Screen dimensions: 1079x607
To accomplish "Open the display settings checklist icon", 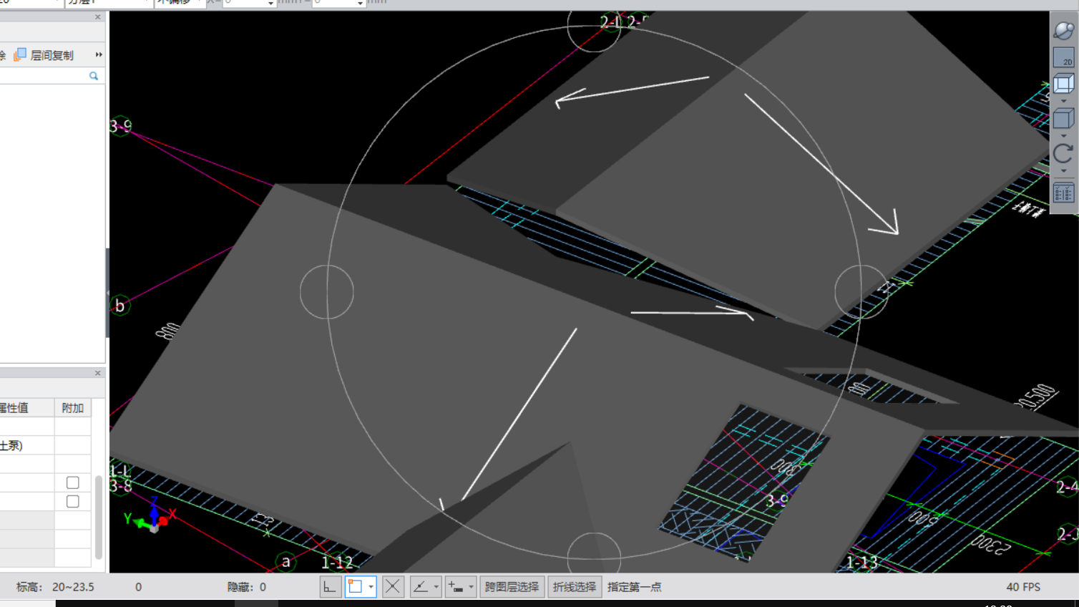I will pyautogui.click(x=1063, y=193).
